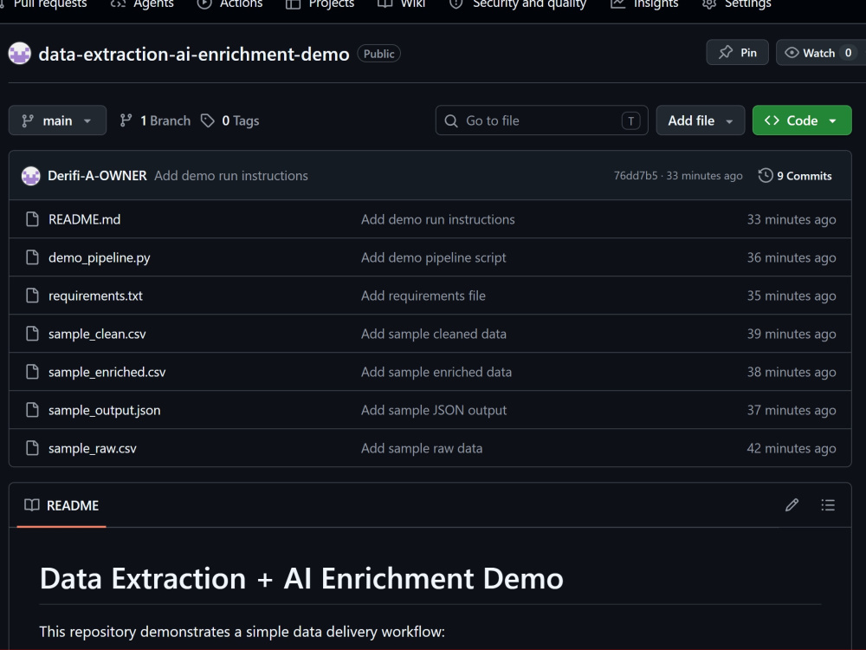Open README outline list icon
The width and height of the screenshot is (866, 650).
pyautogui.click(x=828, y=505)
